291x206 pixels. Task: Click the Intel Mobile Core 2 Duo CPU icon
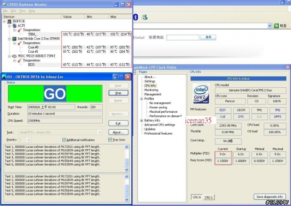point(15,39)
